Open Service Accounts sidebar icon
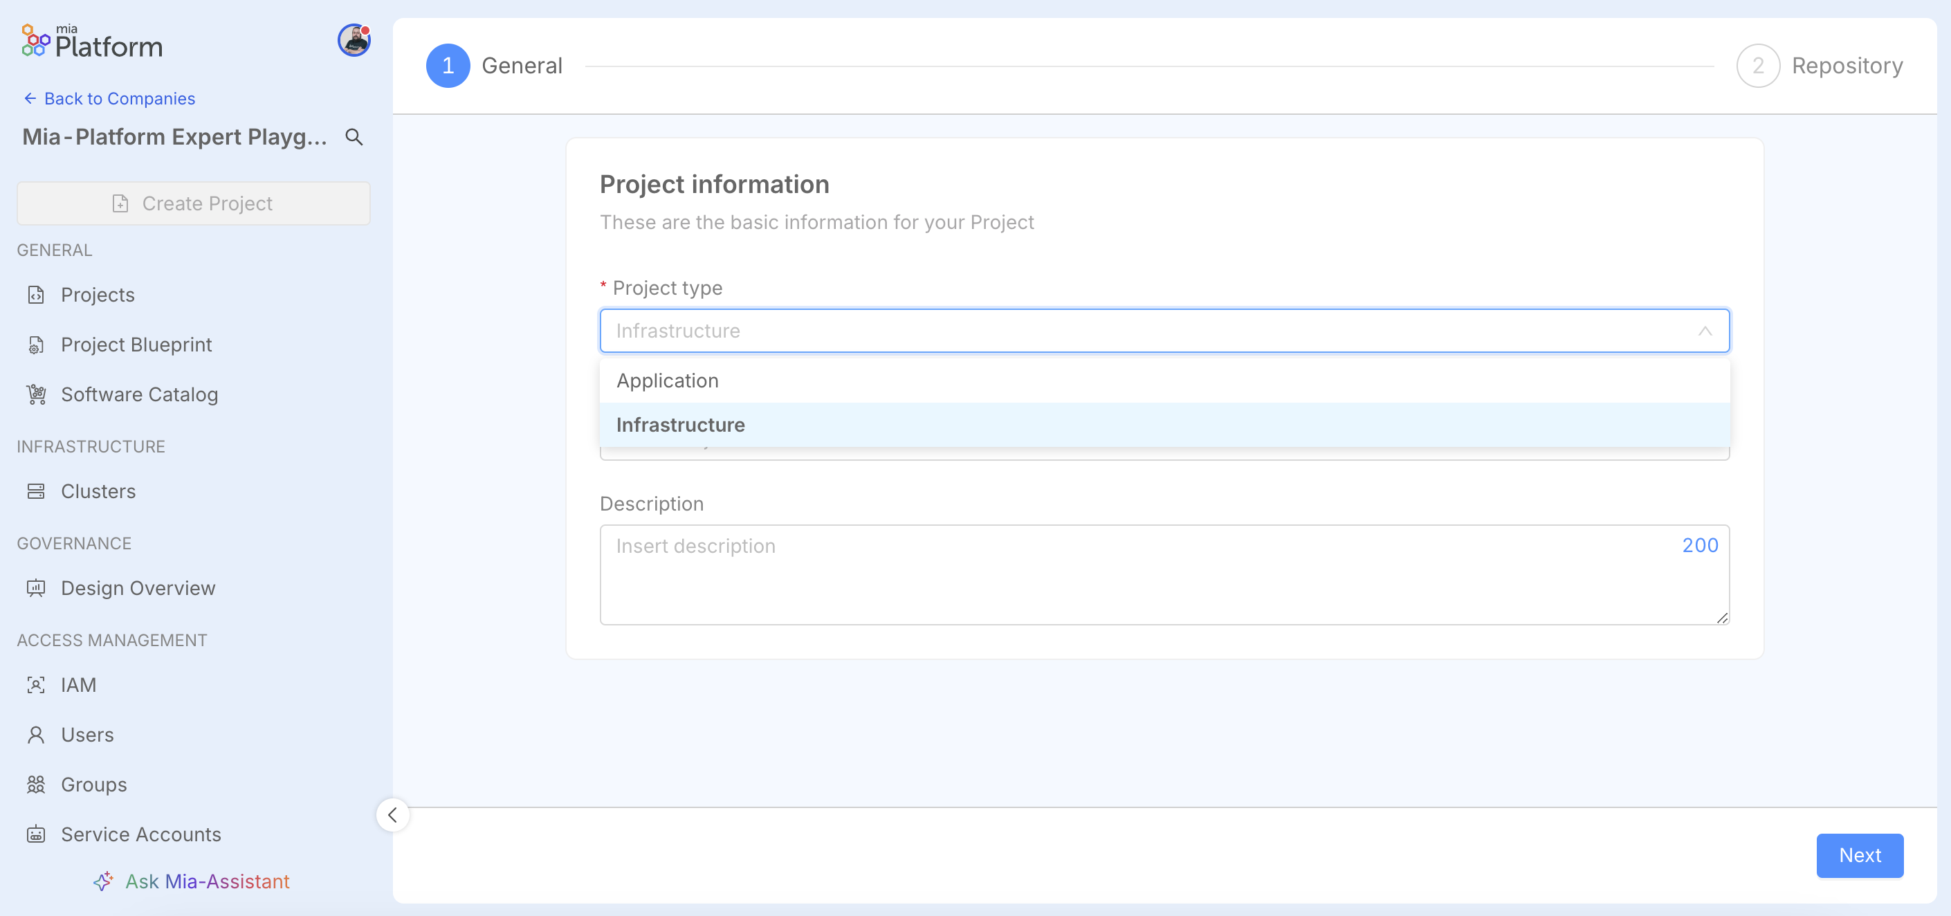 tap(35, 834)
